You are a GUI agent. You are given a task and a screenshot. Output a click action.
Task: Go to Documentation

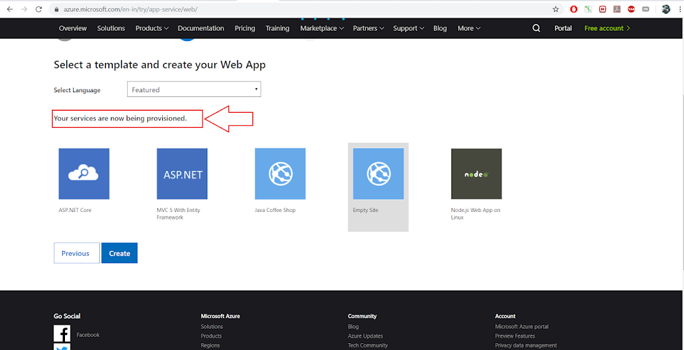(201, 28)
